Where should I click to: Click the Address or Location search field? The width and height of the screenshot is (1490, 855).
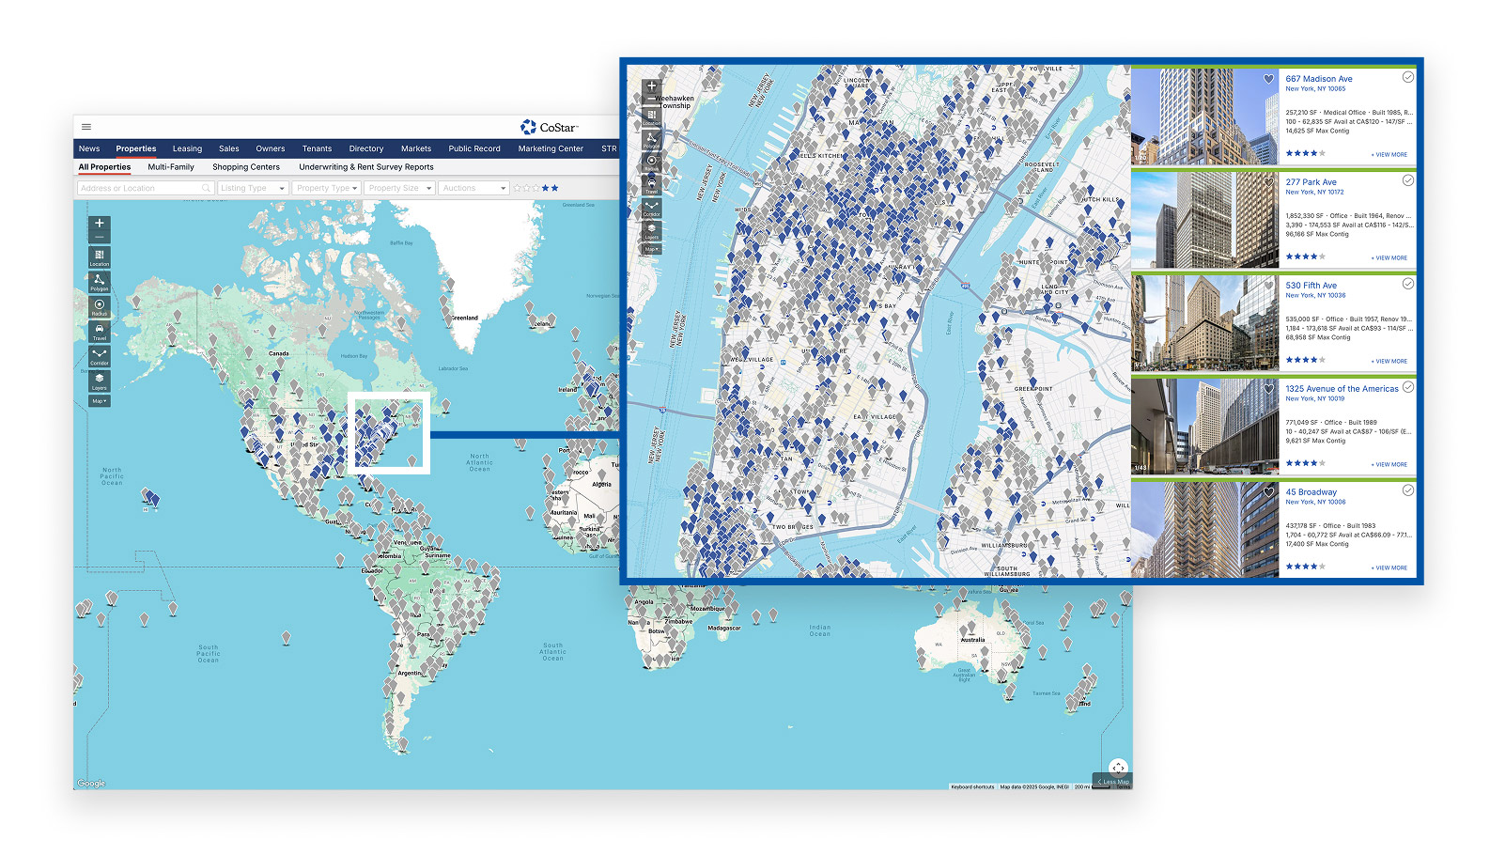141,188
